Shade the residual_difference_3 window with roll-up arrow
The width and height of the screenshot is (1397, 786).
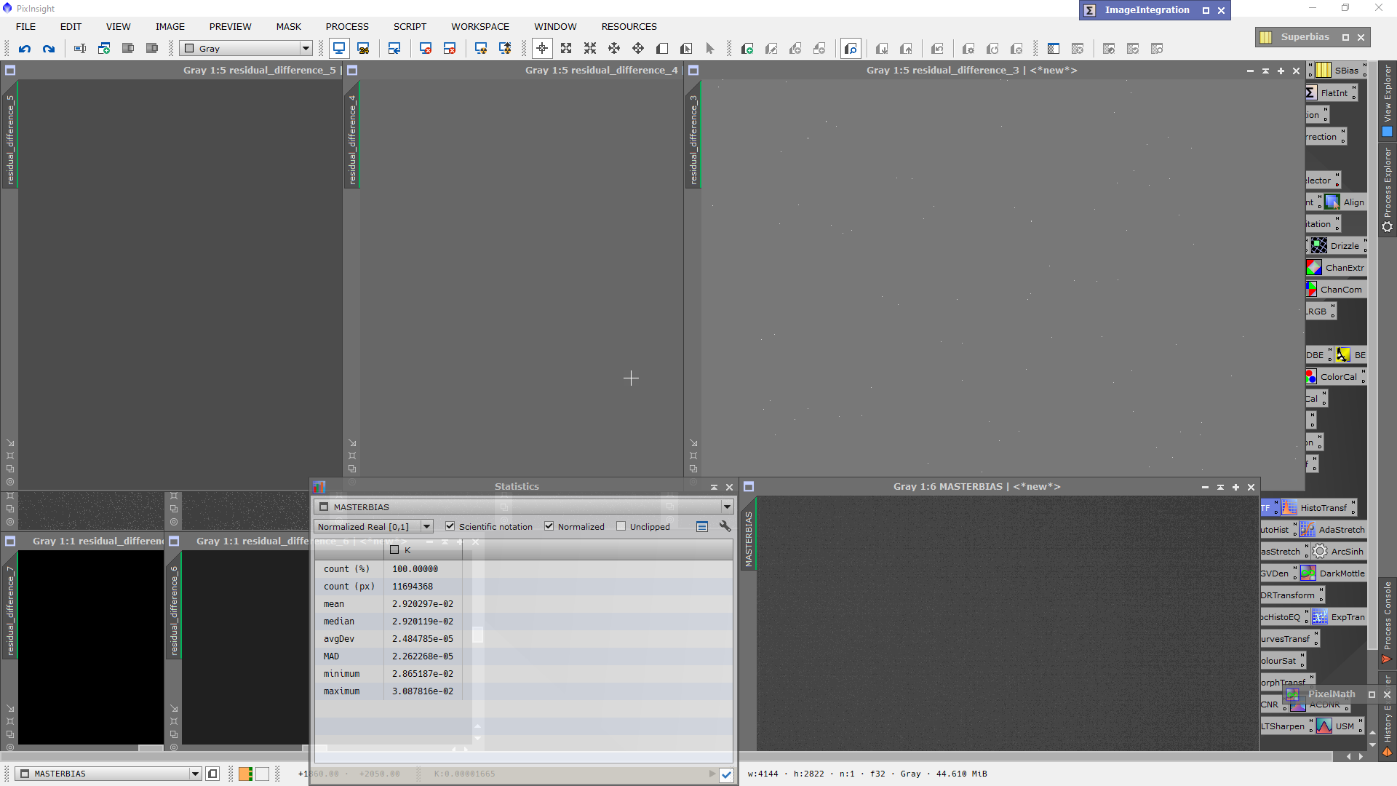click(x=1265, y=71)
